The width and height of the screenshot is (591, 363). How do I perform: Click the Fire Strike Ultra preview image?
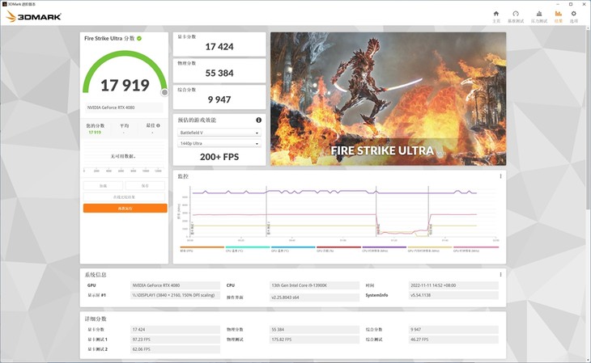pyautogui.click(x=389, y=99)
